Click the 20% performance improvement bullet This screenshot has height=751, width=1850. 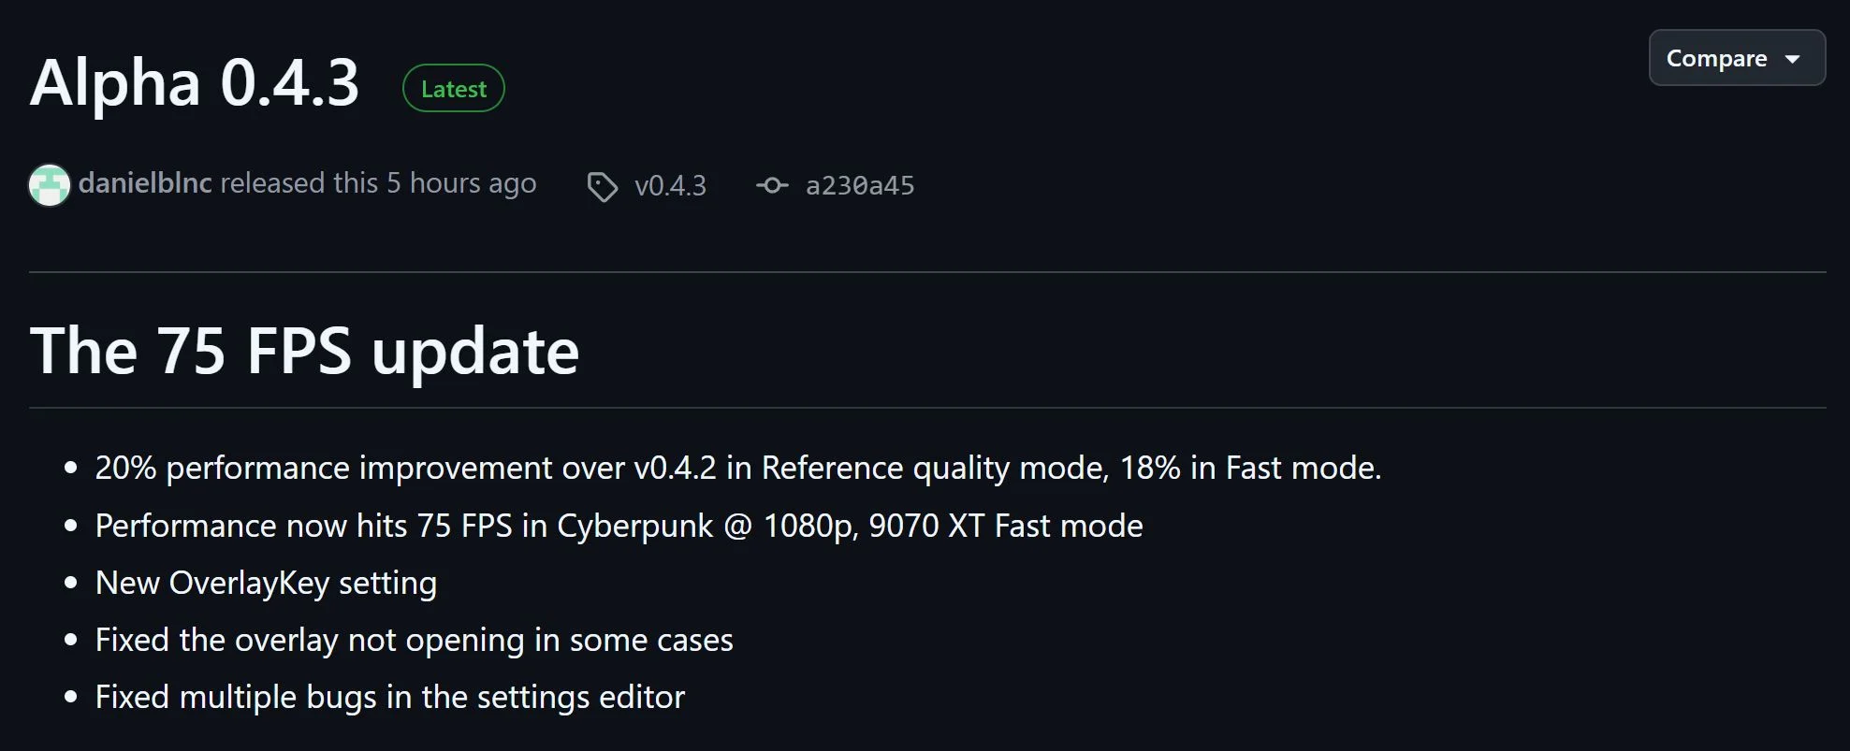coord(738,468)
